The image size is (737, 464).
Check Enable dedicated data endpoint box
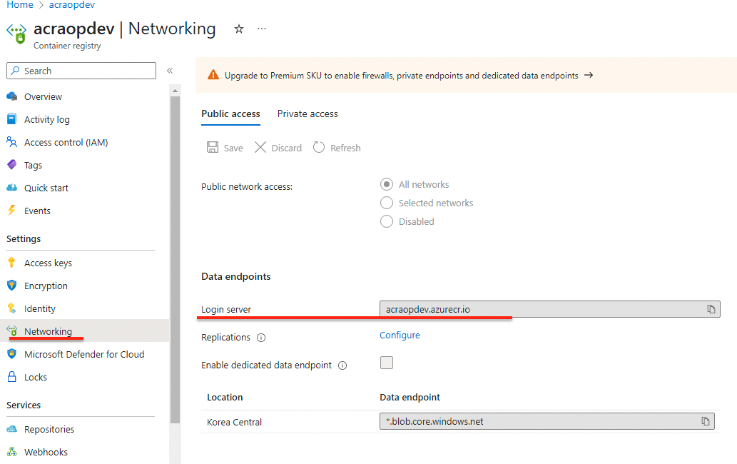click(387, 363)
